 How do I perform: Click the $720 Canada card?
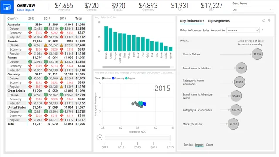coord(92,7)
